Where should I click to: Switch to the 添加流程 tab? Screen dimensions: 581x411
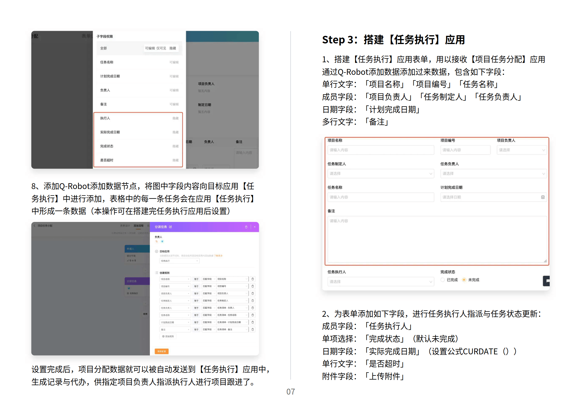click(x=139, y=226)
